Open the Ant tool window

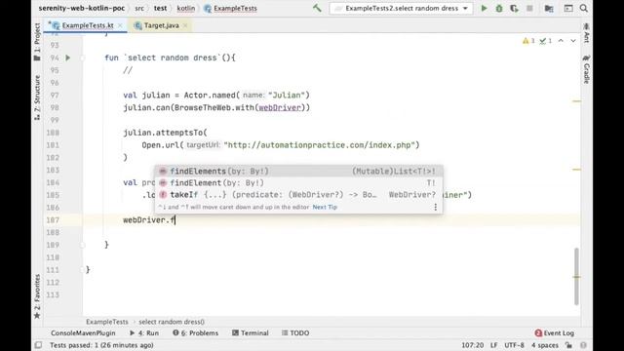click(x=587, y=33)
